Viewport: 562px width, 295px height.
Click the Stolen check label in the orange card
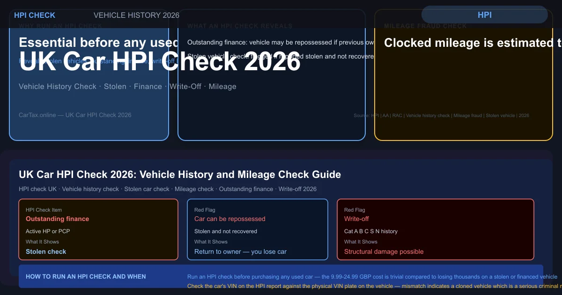click(46, 251)
